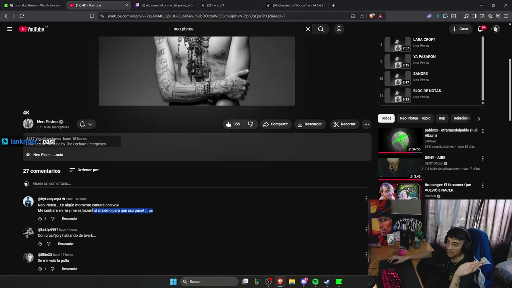The image size is (512, 288).
Task: Open Discord from the taskbar
Action: (x=304, y=282)
